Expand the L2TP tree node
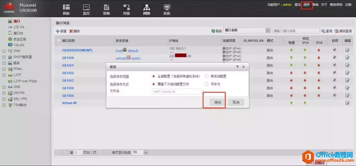The width and height of the screenshot is (356, 166). tap(4, 75)
